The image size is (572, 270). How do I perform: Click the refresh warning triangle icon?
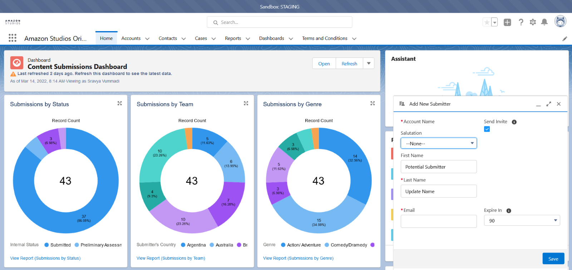point(13,74)
